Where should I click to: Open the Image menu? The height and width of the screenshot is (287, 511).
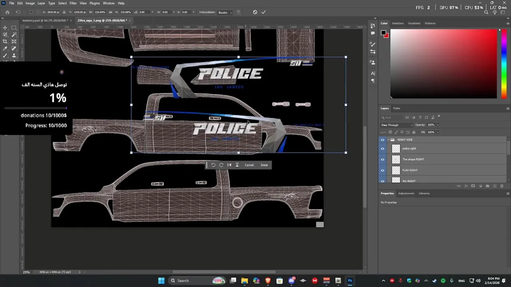point(30,3)
